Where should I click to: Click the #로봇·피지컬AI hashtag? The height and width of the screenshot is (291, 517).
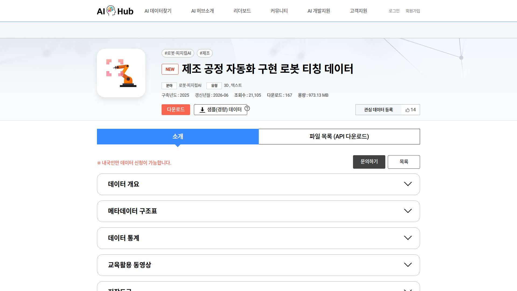tap(178, 53)
